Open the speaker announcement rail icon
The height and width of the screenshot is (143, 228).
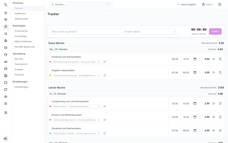coord(6,97)
